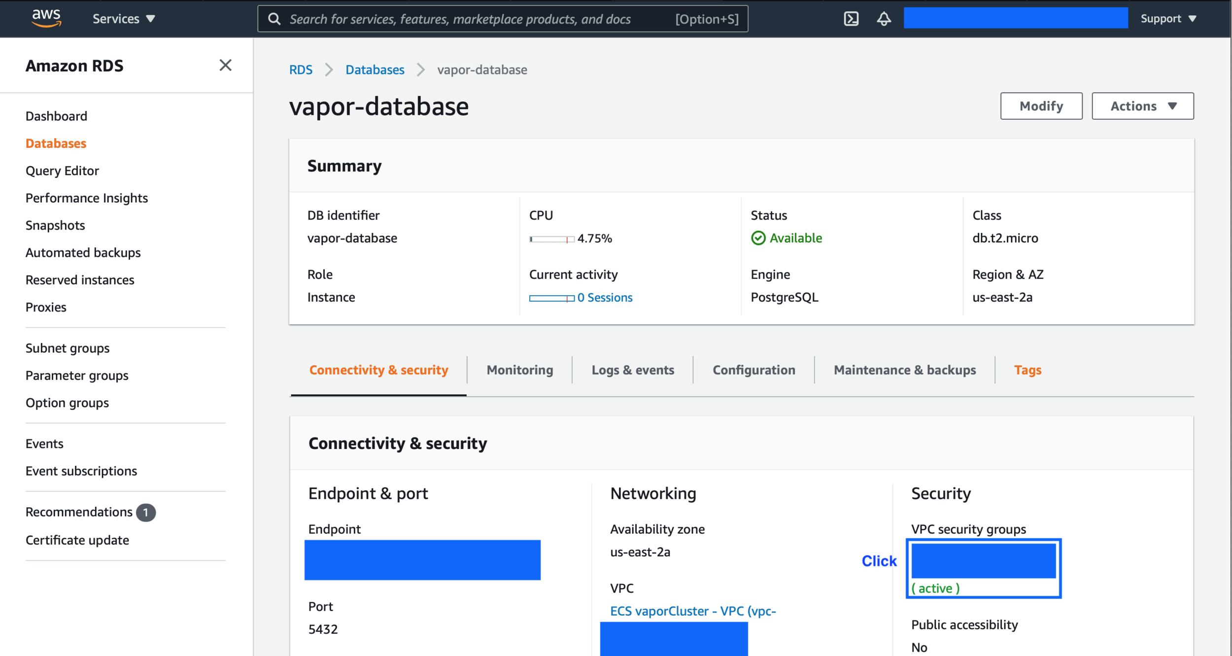Open the Logs & events tab
1232x656 pixels.
tap(632, 370)
